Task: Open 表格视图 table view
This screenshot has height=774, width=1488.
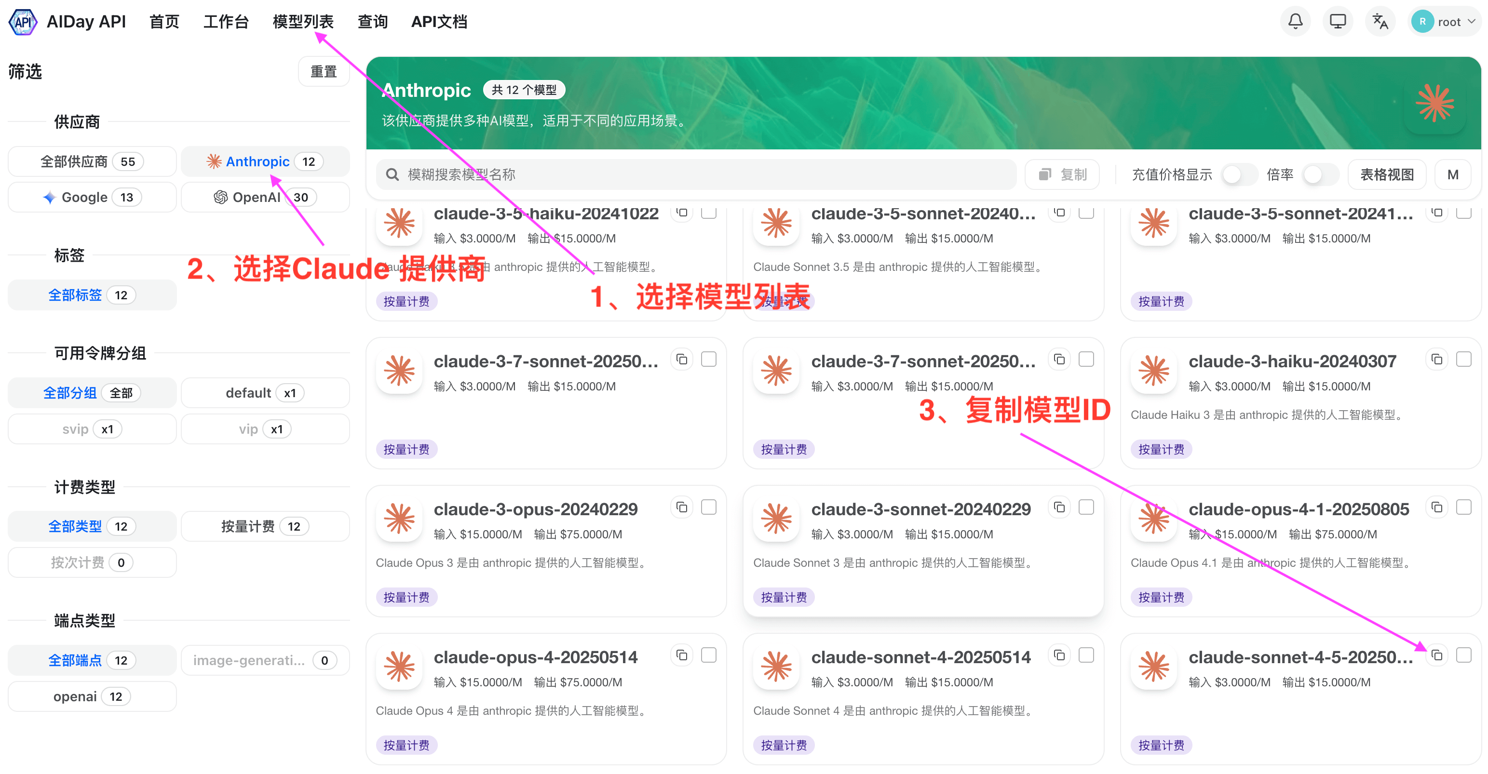Action: point(1386,173)
